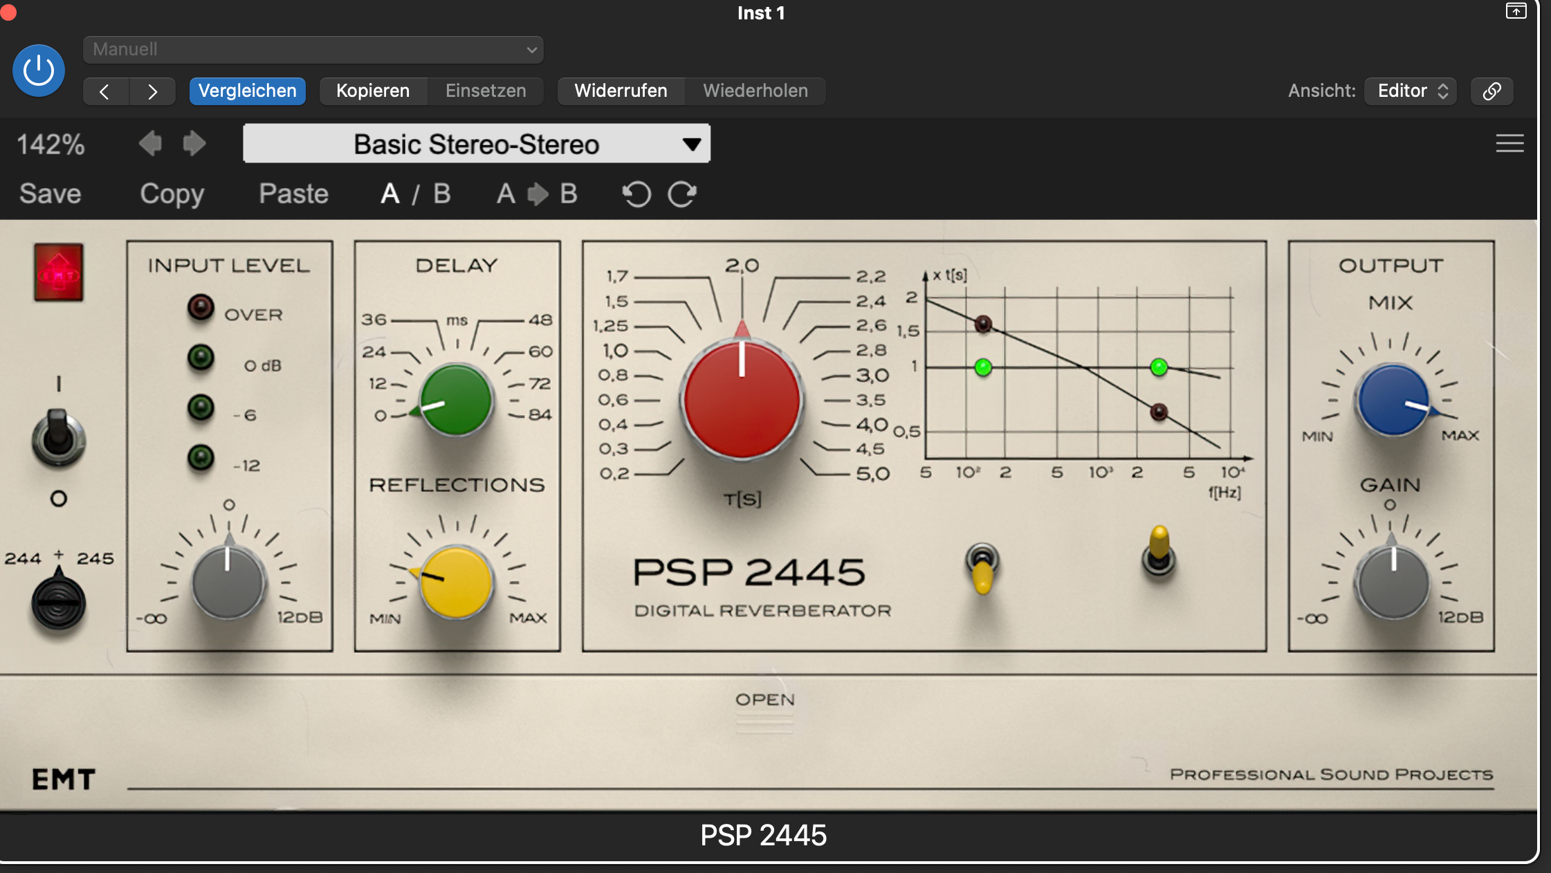Click the window pop-out icon at top right
Image resolution: width=1551 pixels, height=873 pixels.
(x=1516, y=11)
